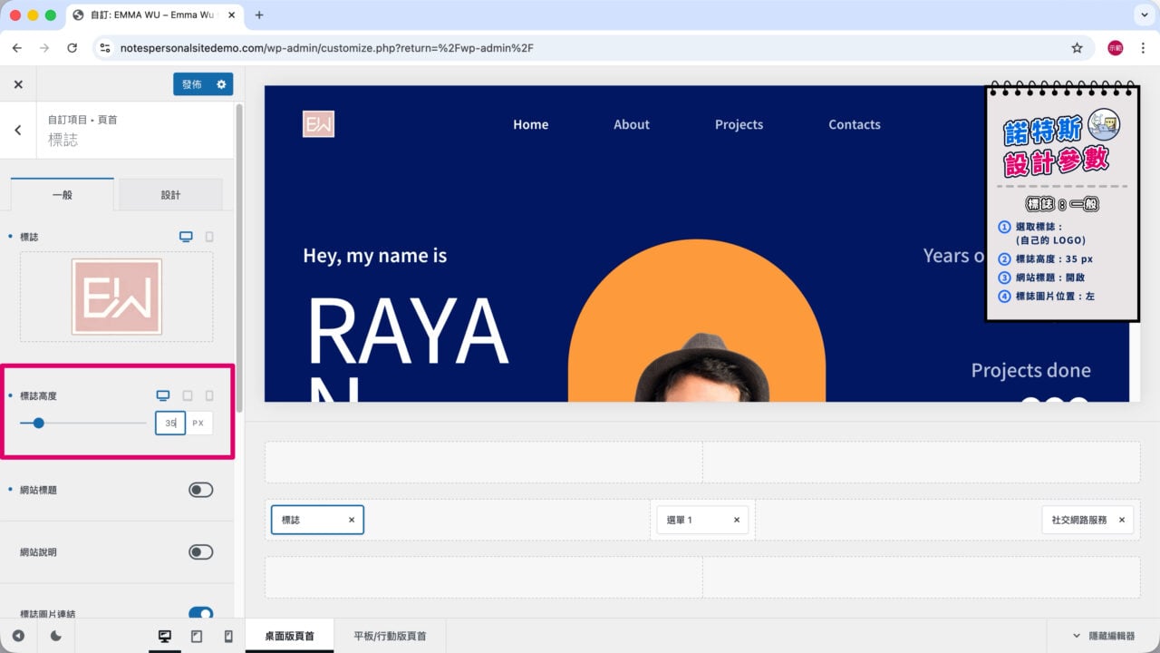This screenshot has width=1160, height=653.
Task: Open 平板/行動版頁首 tab
Action: (390, 637)
